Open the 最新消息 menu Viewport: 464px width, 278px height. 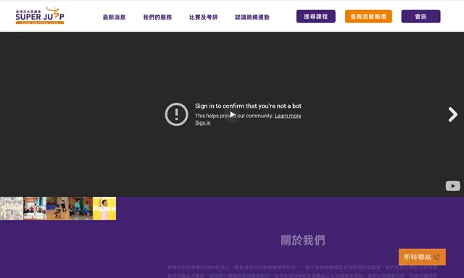pyautogui.click(x=114, y=17)
